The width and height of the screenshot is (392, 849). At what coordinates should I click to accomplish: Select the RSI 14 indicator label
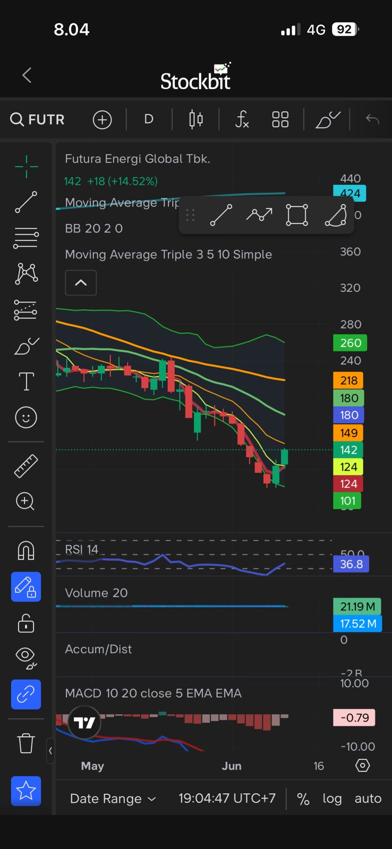coord(82,550)
